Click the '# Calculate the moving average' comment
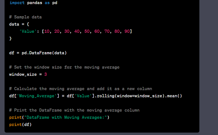Image resolution: width=218 pixels, height=135 pixels. pos(80,89)
